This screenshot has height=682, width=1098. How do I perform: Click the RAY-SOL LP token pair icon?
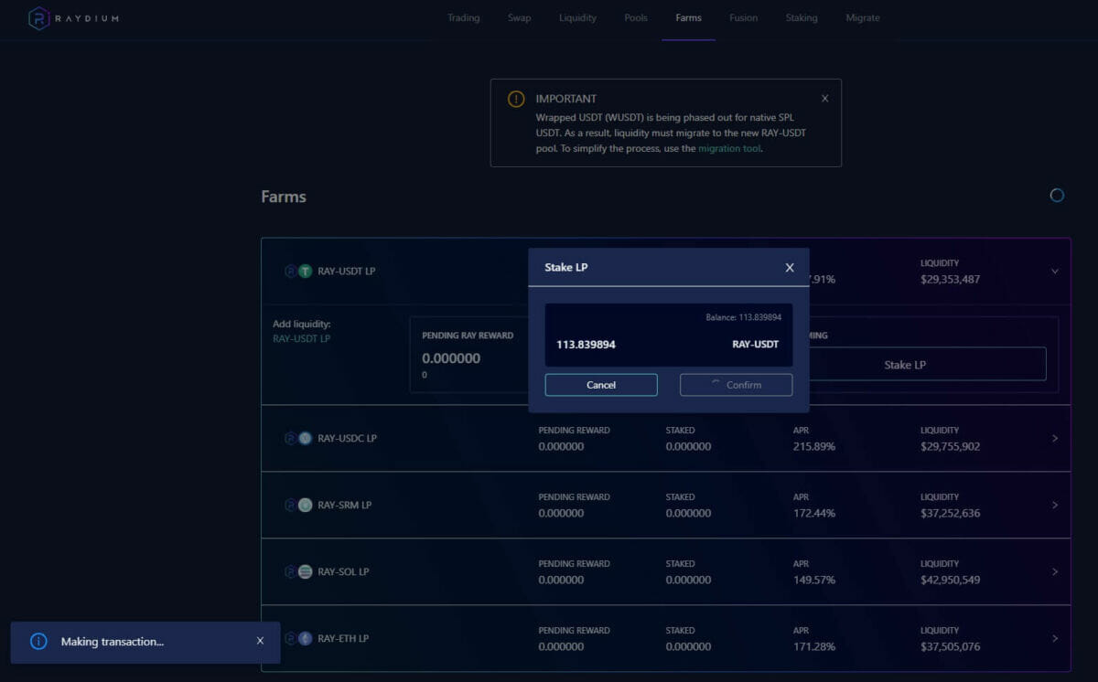point(298,571)
